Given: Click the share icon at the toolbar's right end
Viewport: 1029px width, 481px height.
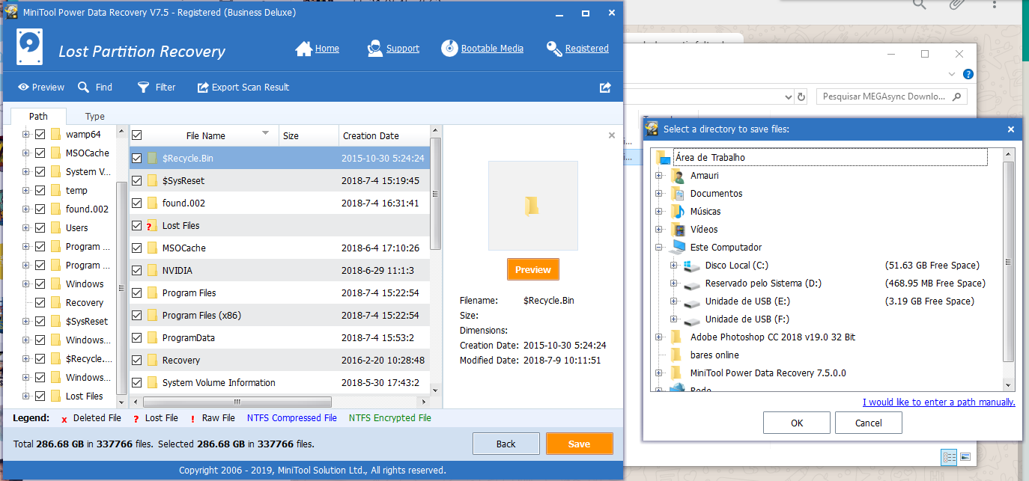Looking at the screenshot, I should pos(605,88).
